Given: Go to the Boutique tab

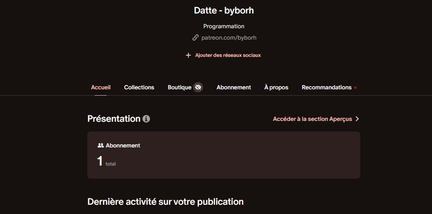Looking at the screenshot, I should (x=180, y=87).
